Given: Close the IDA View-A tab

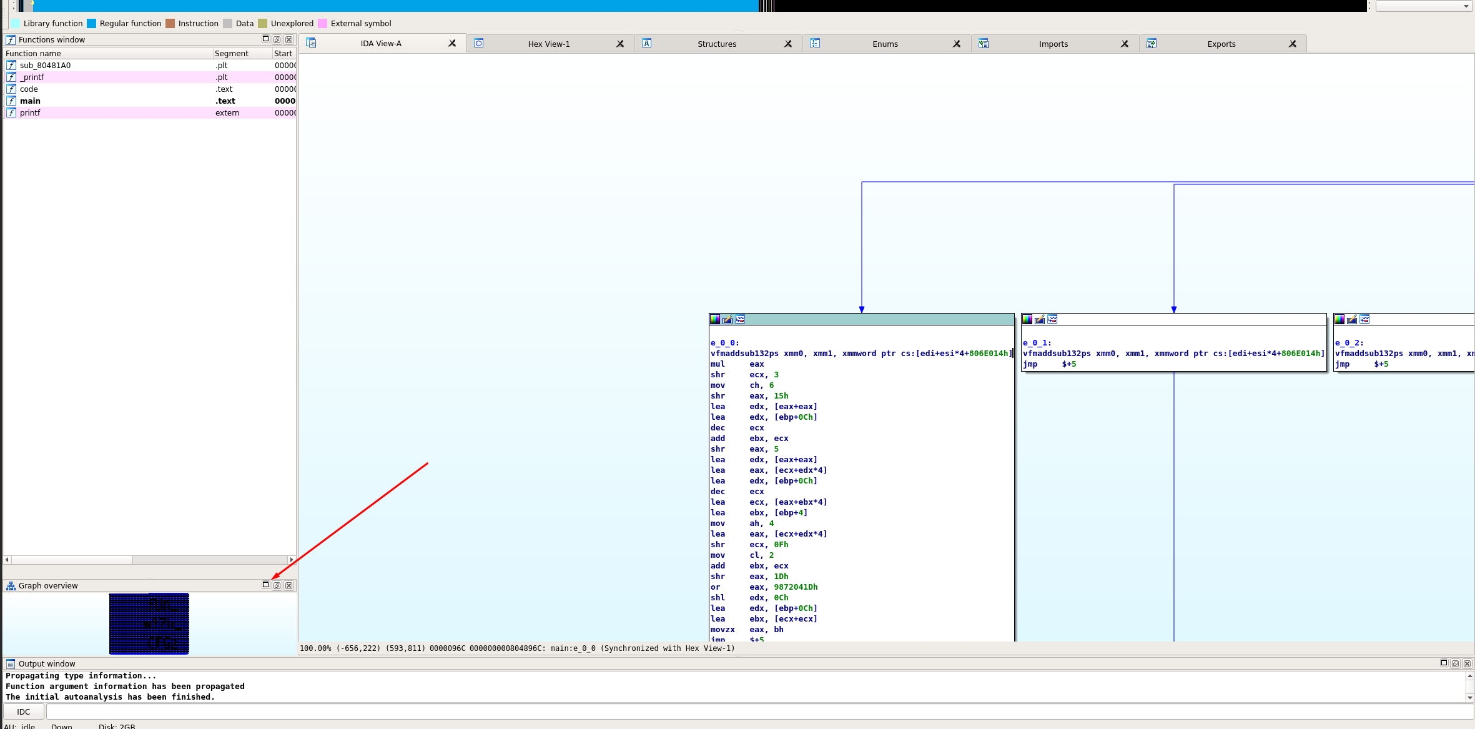Looking at the screenshot, I should (452, 44).
